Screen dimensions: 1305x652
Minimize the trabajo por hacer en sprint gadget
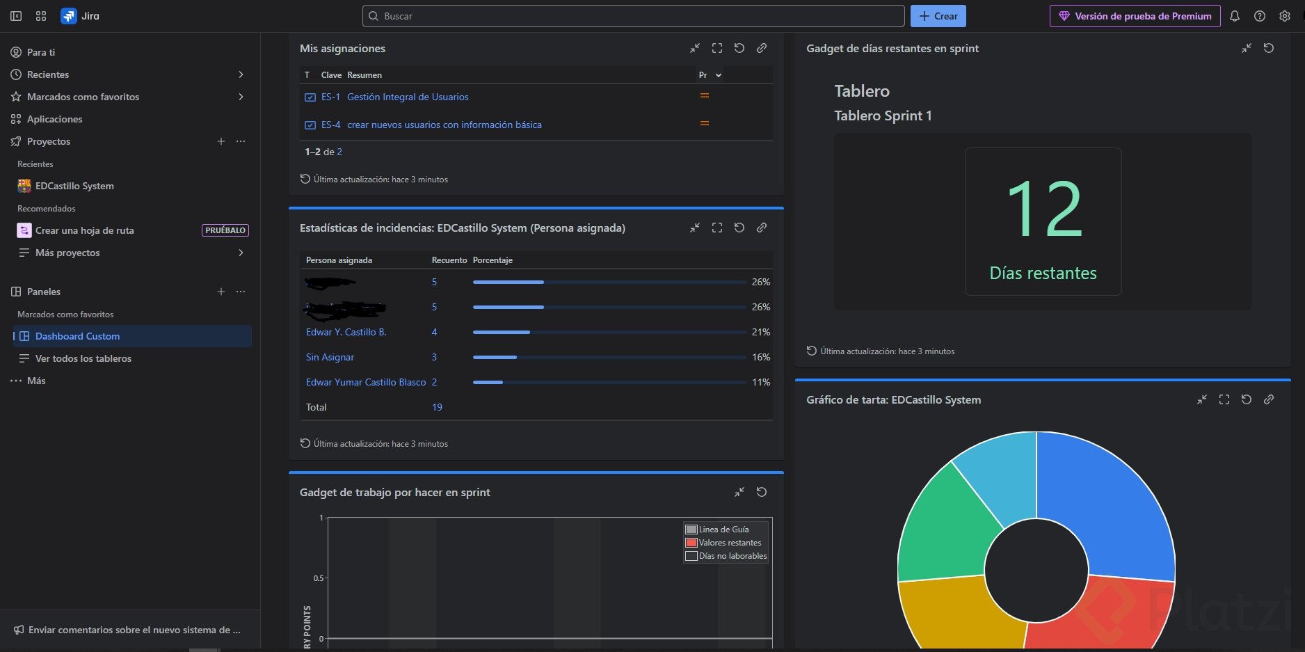click(739, 492)
